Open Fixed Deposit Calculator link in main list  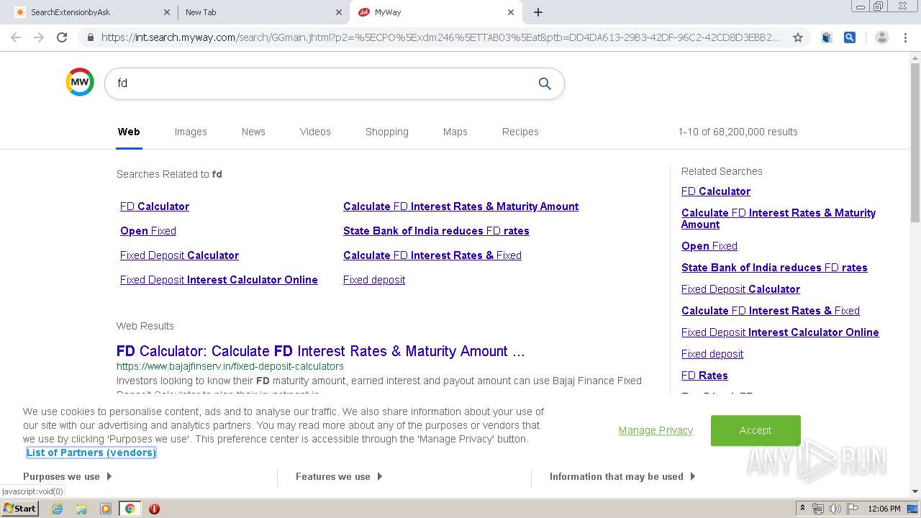(x=179, y=255)
